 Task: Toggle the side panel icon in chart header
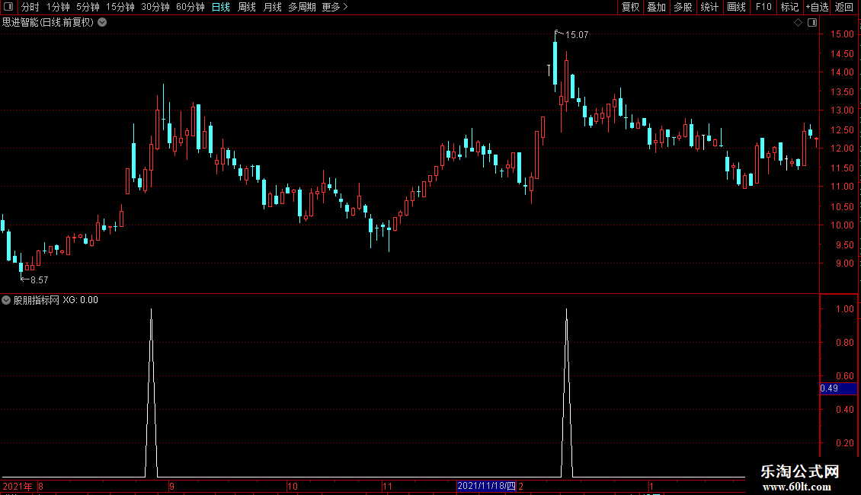(x=812, y=23)
